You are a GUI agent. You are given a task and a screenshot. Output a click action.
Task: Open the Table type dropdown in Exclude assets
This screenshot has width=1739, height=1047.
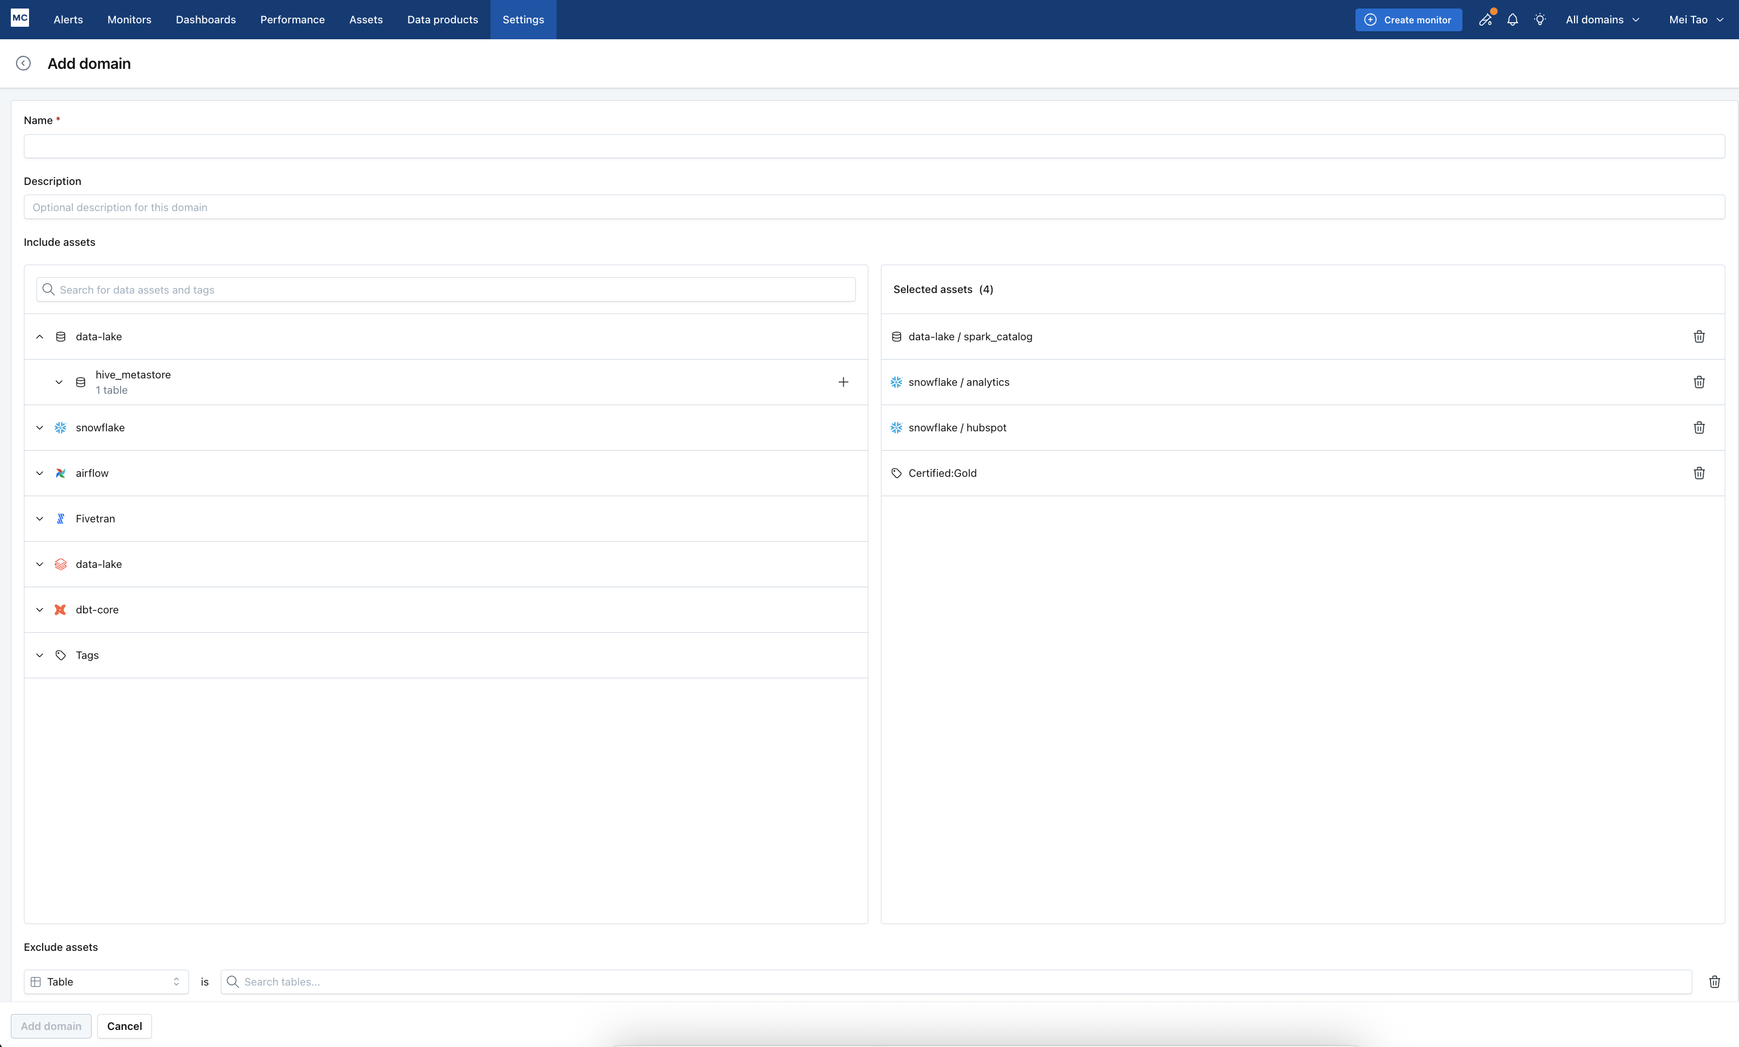coord(106,982)
